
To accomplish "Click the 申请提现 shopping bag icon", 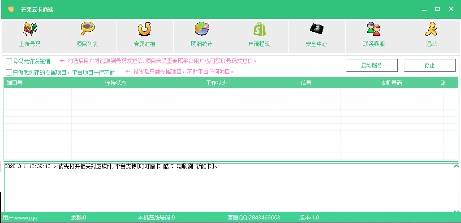I will pyautogui.click(x=259, y=29).
